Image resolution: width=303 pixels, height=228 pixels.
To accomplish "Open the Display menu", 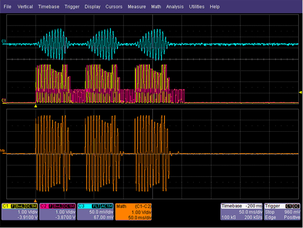I will click(x=92, y=7).
